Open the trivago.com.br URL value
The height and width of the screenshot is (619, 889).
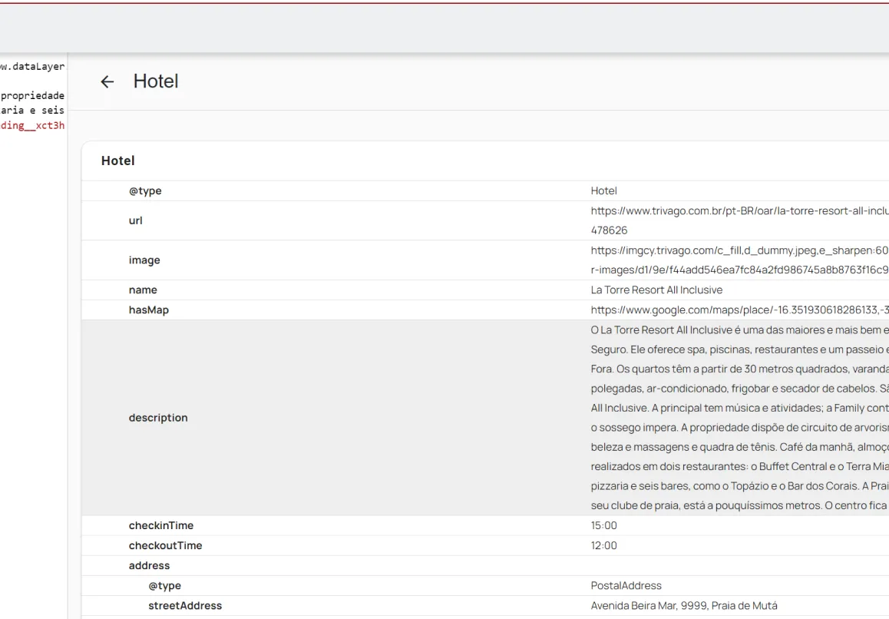[x=739, y=211]
